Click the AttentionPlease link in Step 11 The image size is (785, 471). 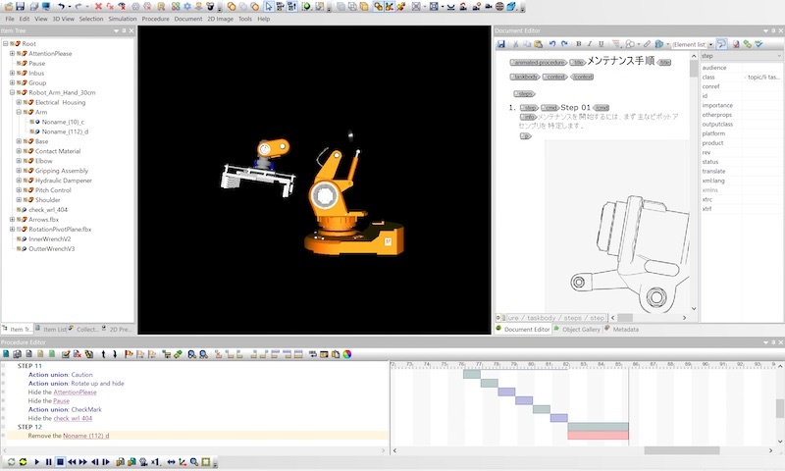(x=75, y=392)
